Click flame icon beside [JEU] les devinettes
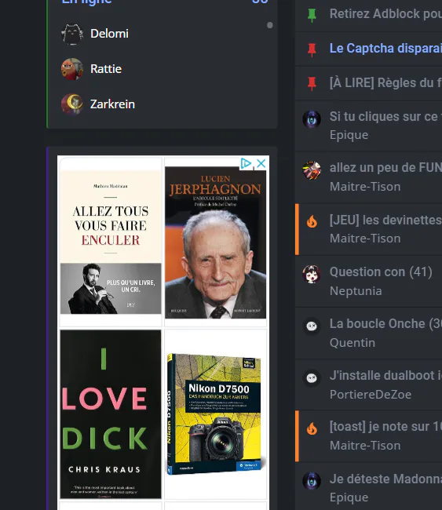 click(x=312, y=221)
